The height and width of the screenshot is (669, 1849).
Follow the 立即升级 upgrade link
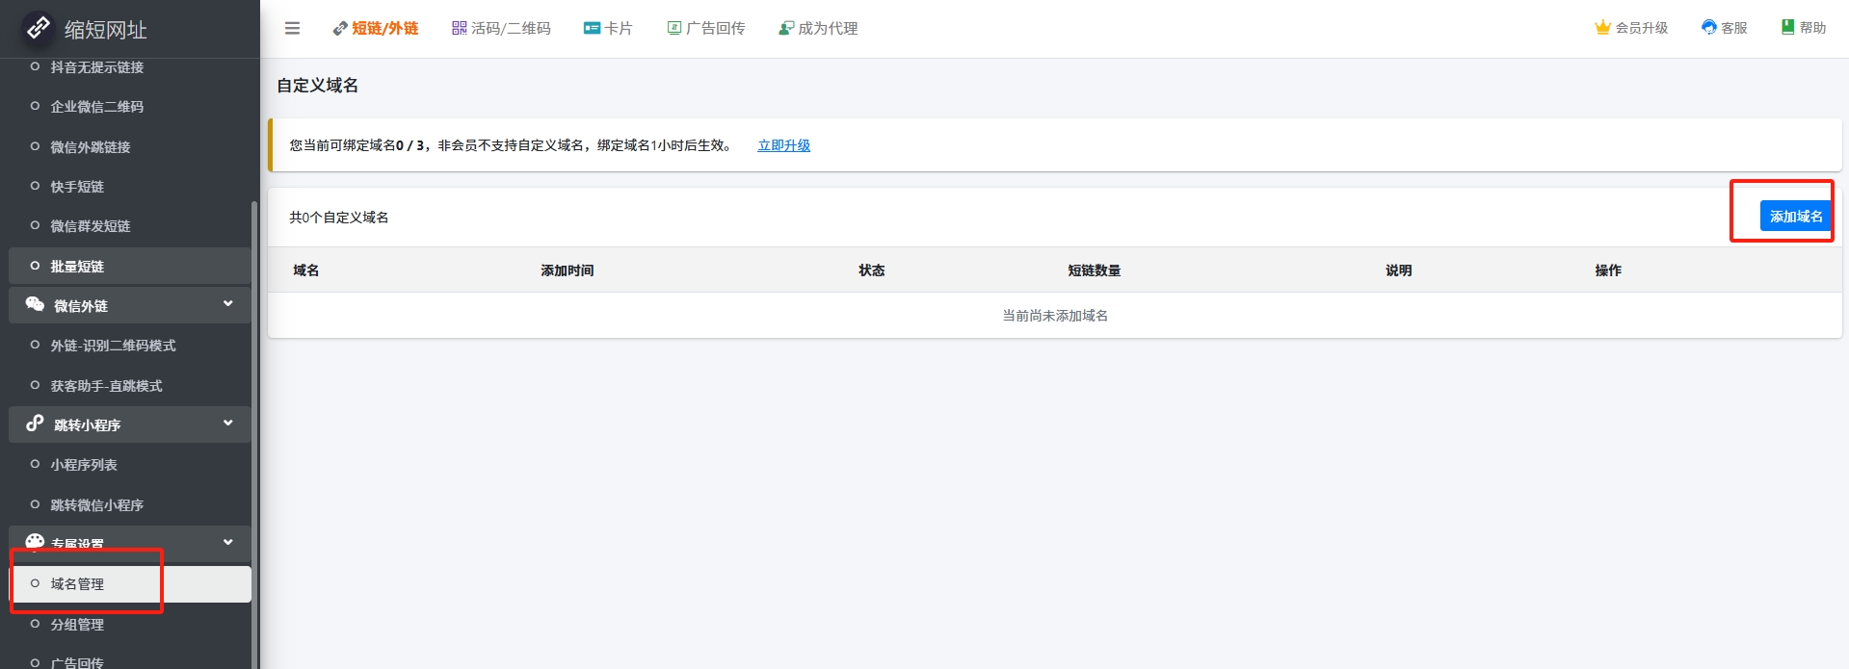coord(783,145)
